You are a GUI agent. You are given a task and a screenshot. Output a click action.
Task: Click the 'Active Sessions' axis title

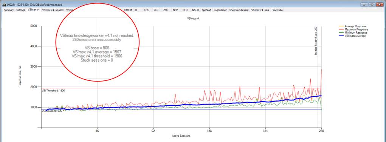pyautogui.click(x=181, y=136)
